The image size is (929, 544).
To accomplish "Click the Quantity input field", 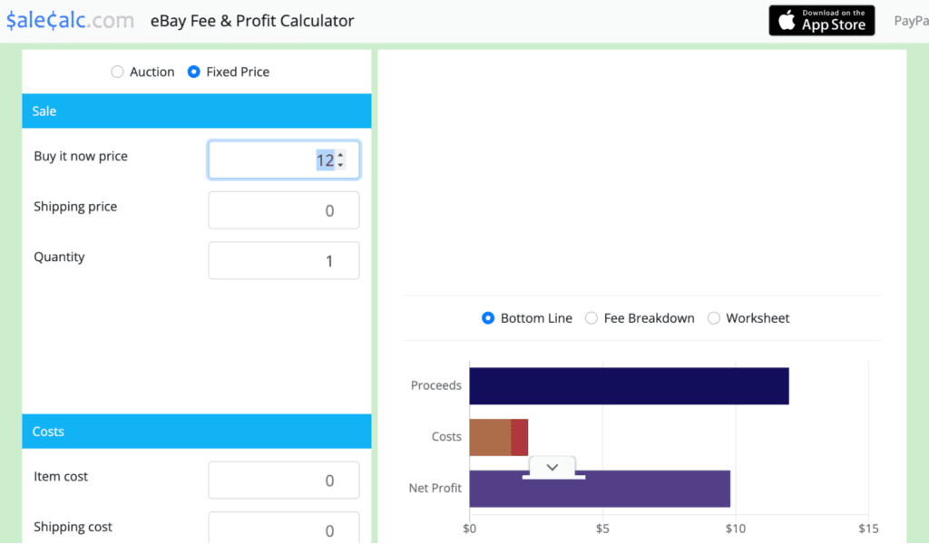I will (283, 260).
